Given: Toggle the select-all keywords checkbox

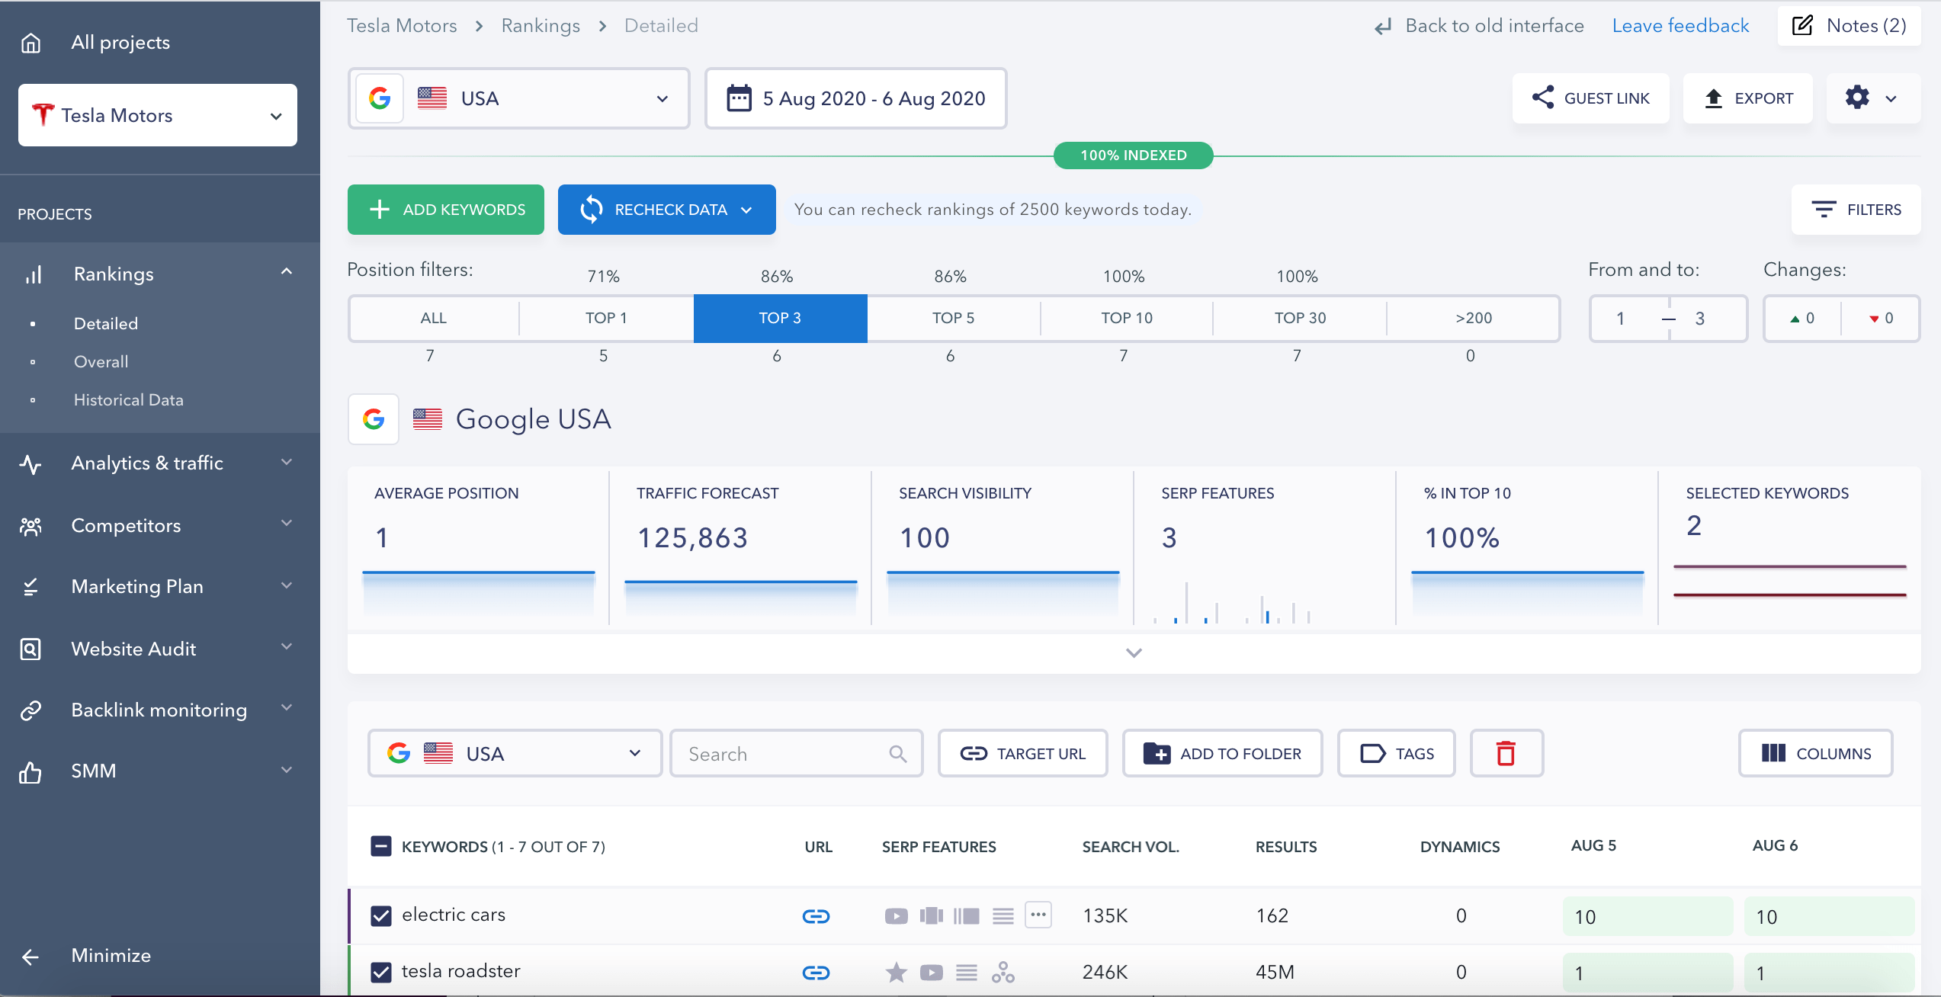Looking at the screenshot, I should (380, 845).
